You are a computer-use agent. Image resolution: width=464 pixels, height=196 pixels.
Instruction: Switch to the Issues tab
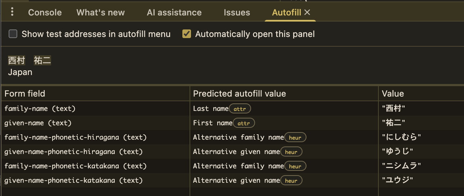coord(237,13)
